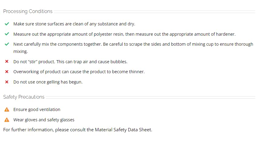Click the Processing Conditions heading
This screenshot has width=259, height=144.
pos(28,11)
